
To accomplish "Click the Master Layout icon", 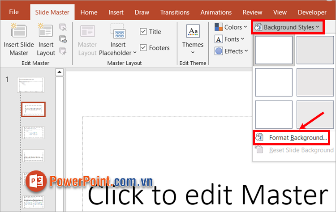I will click(x=87, y=31).
